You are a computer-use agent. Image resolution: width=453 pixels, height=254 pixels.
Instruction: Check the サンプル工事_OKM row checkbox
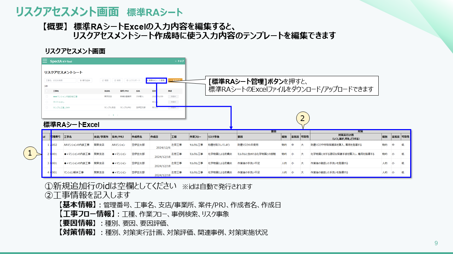pos(47,107)
